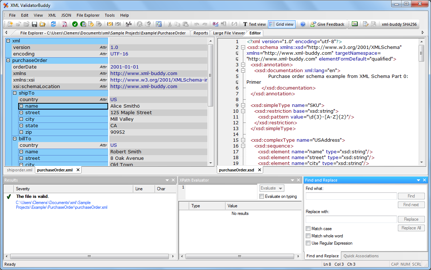Enable Evaluate on typing checkbox
431x270 pixels.
pyautogui.click(x=262, y=196)
